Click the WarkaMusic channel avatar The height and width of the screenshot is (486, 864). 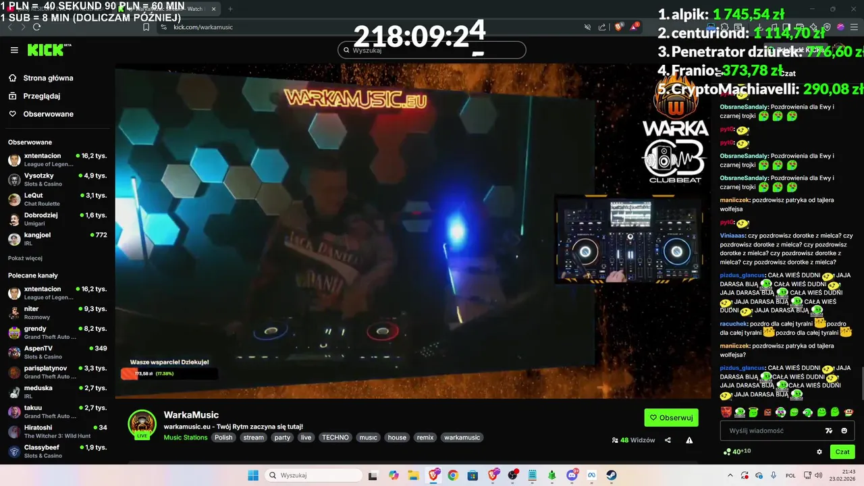point(142,424)
